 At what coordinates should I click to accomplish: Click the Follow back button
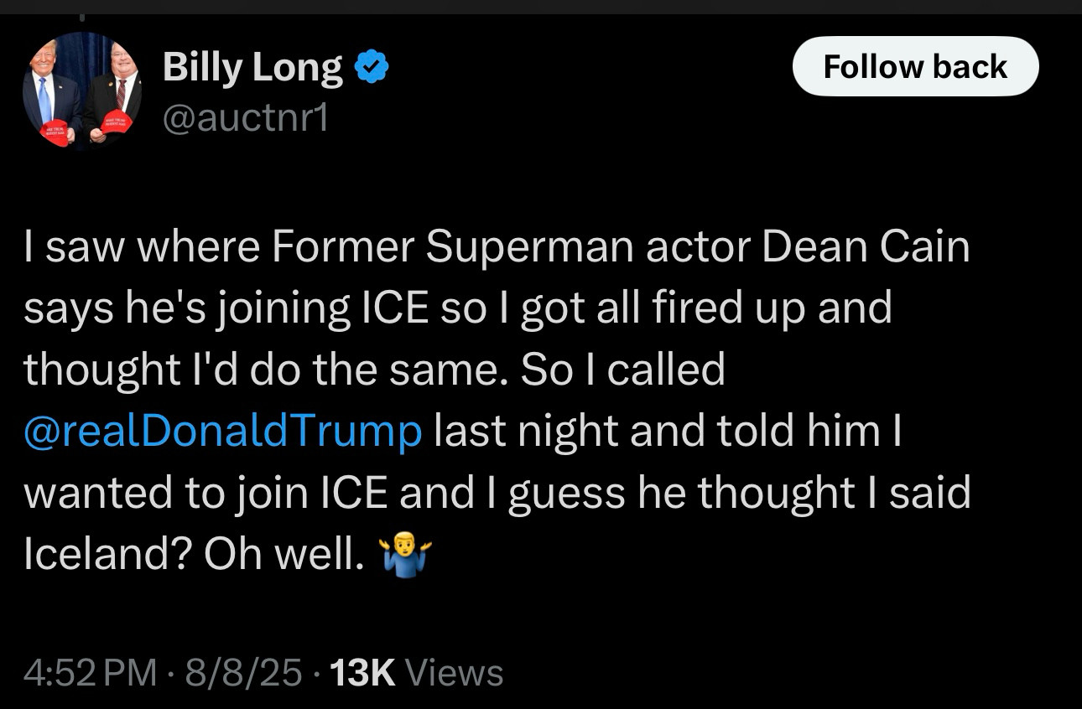[915, 66]
